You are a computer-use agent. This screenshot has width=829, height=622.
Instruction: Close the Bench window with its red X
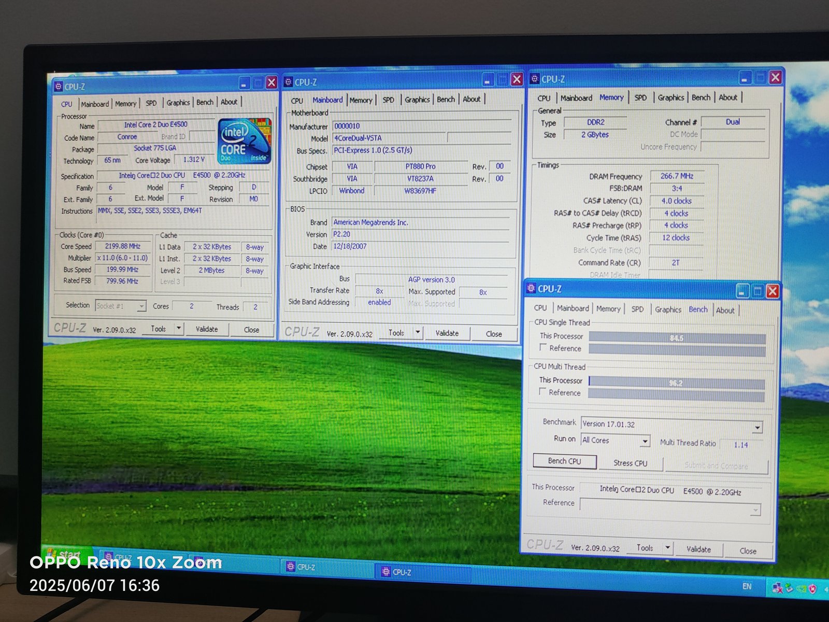click(773, 291)
